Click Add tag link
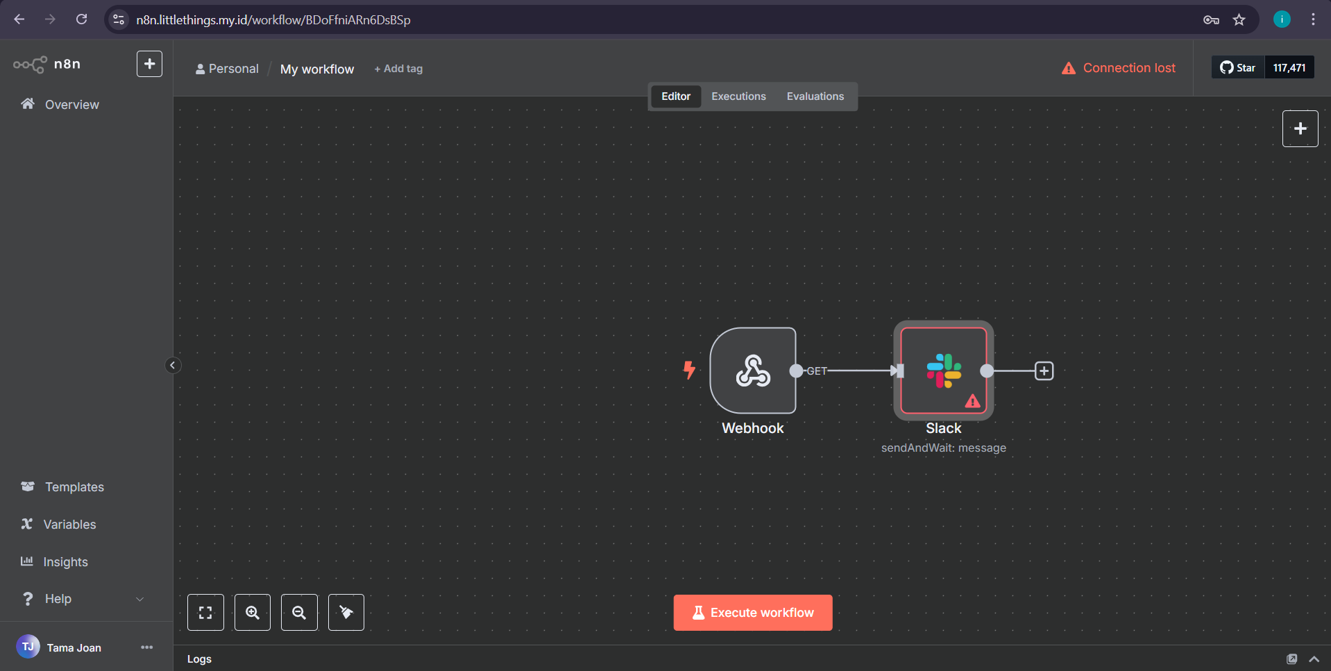Screen dimensions: 1331x671 (x=398, y=69)
